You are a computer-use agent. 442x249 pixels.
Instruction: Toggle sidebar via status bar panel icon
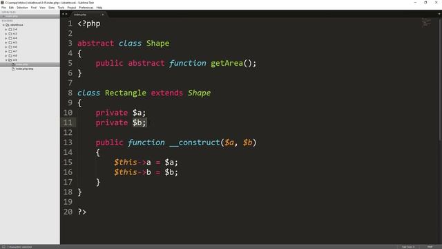click(x=3, y=247)
